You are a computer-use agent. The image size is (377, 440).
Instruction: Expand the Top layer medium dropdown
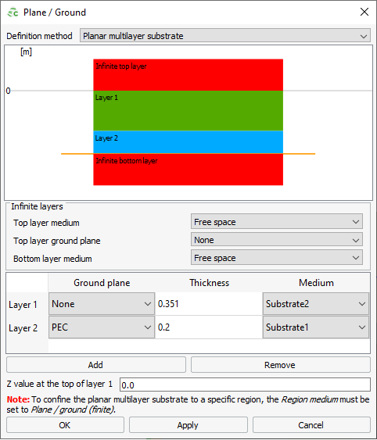[277, 222]
